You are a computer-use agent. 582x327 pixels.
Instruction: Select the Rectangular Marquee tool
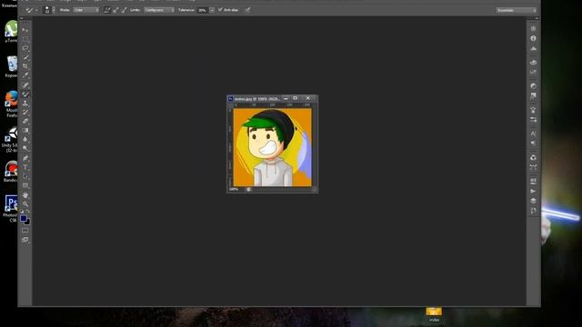pos(25,39)
